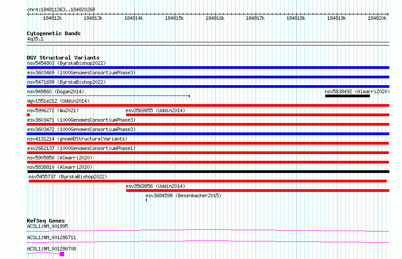Select nsv5996272 (Wu2021) label

click(53, 110)
